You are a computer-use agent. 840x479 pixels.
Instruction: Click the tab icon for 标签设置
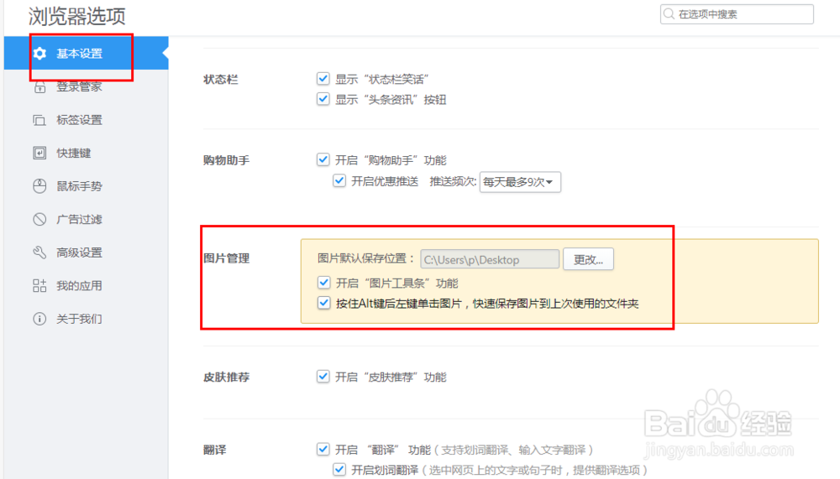click(39, 120)
